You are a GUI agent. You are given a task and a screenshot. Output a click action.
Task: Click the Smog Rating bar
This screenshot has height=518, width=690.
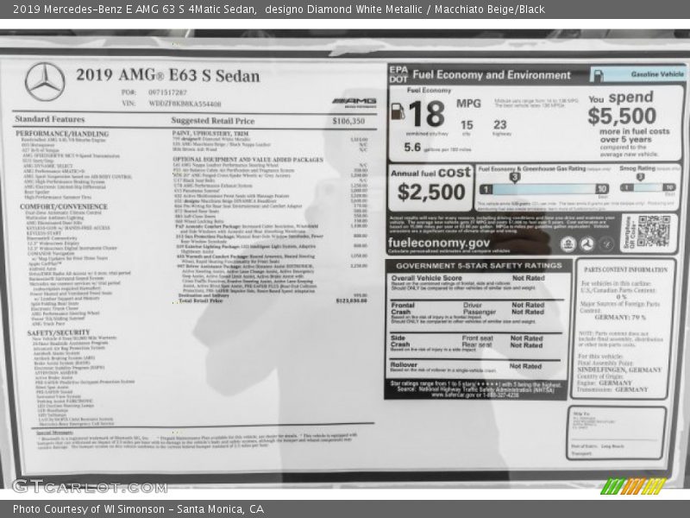pyautogui.click(x=648, y=187)
